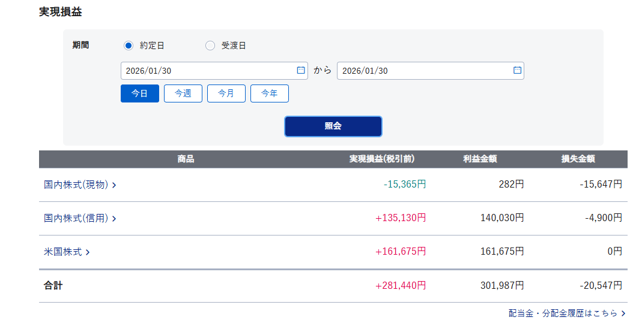Click the 合計 total of +281,440円
The image size is (633, 323).
pyautogui.click(x=401, y=286)
